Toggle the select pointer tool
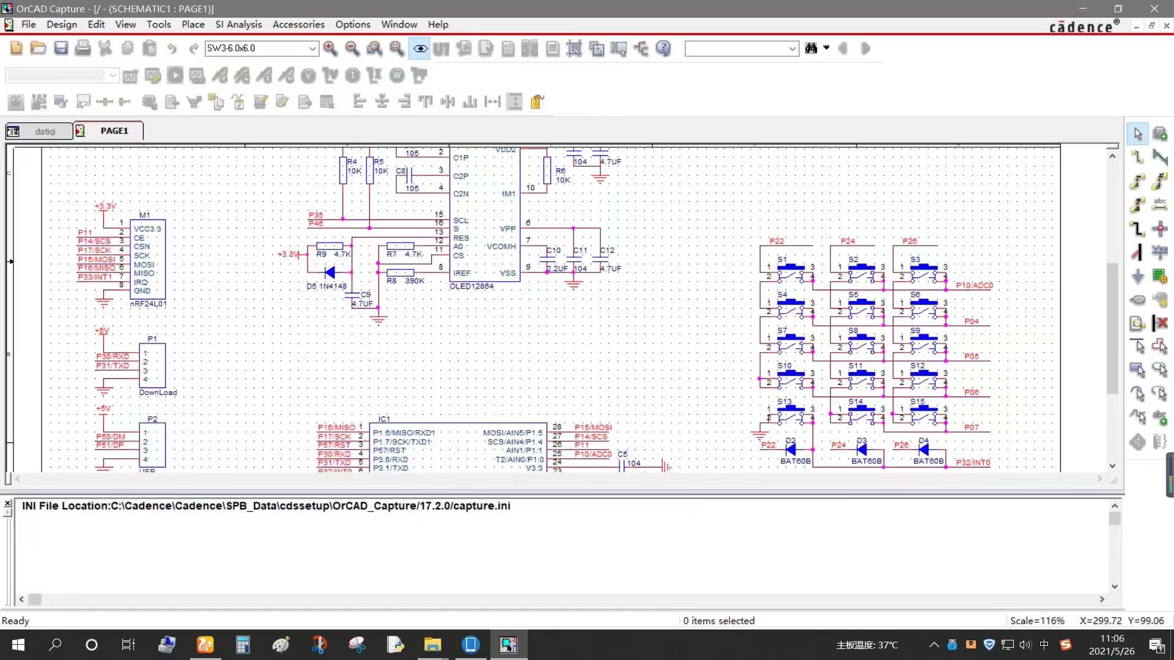 click(1137, 134)
